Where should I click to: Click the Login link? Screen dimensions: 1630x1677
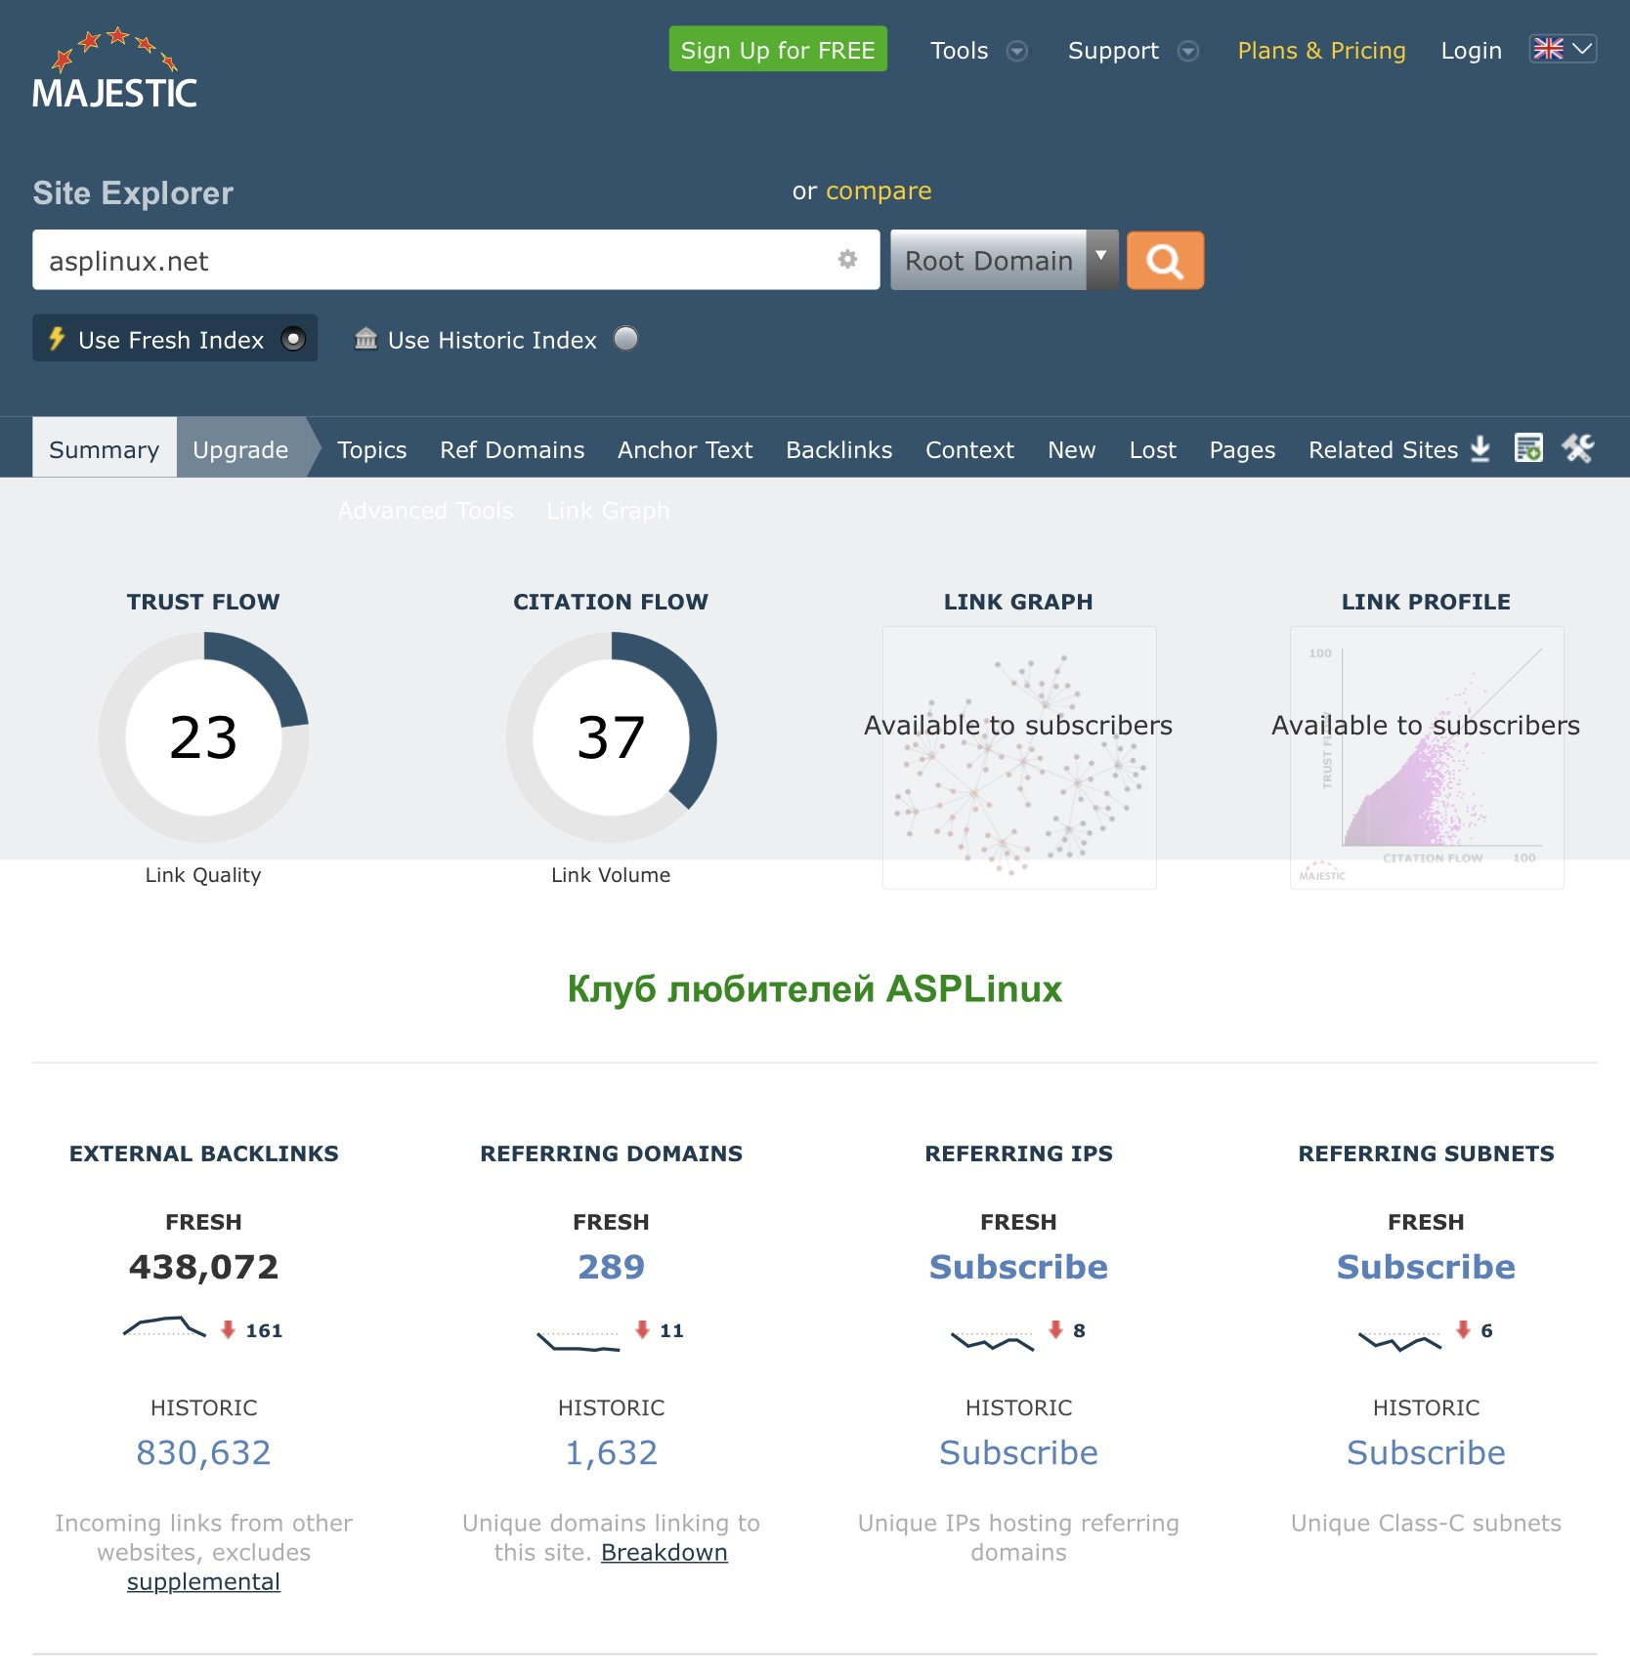(x=1471, y=51)
